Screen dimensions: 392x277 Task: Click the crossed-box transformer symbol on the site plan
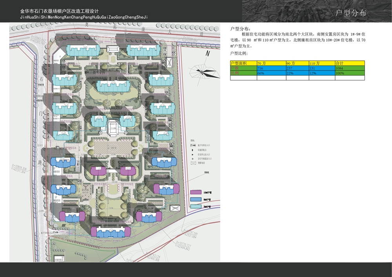[x=169, y=63]
